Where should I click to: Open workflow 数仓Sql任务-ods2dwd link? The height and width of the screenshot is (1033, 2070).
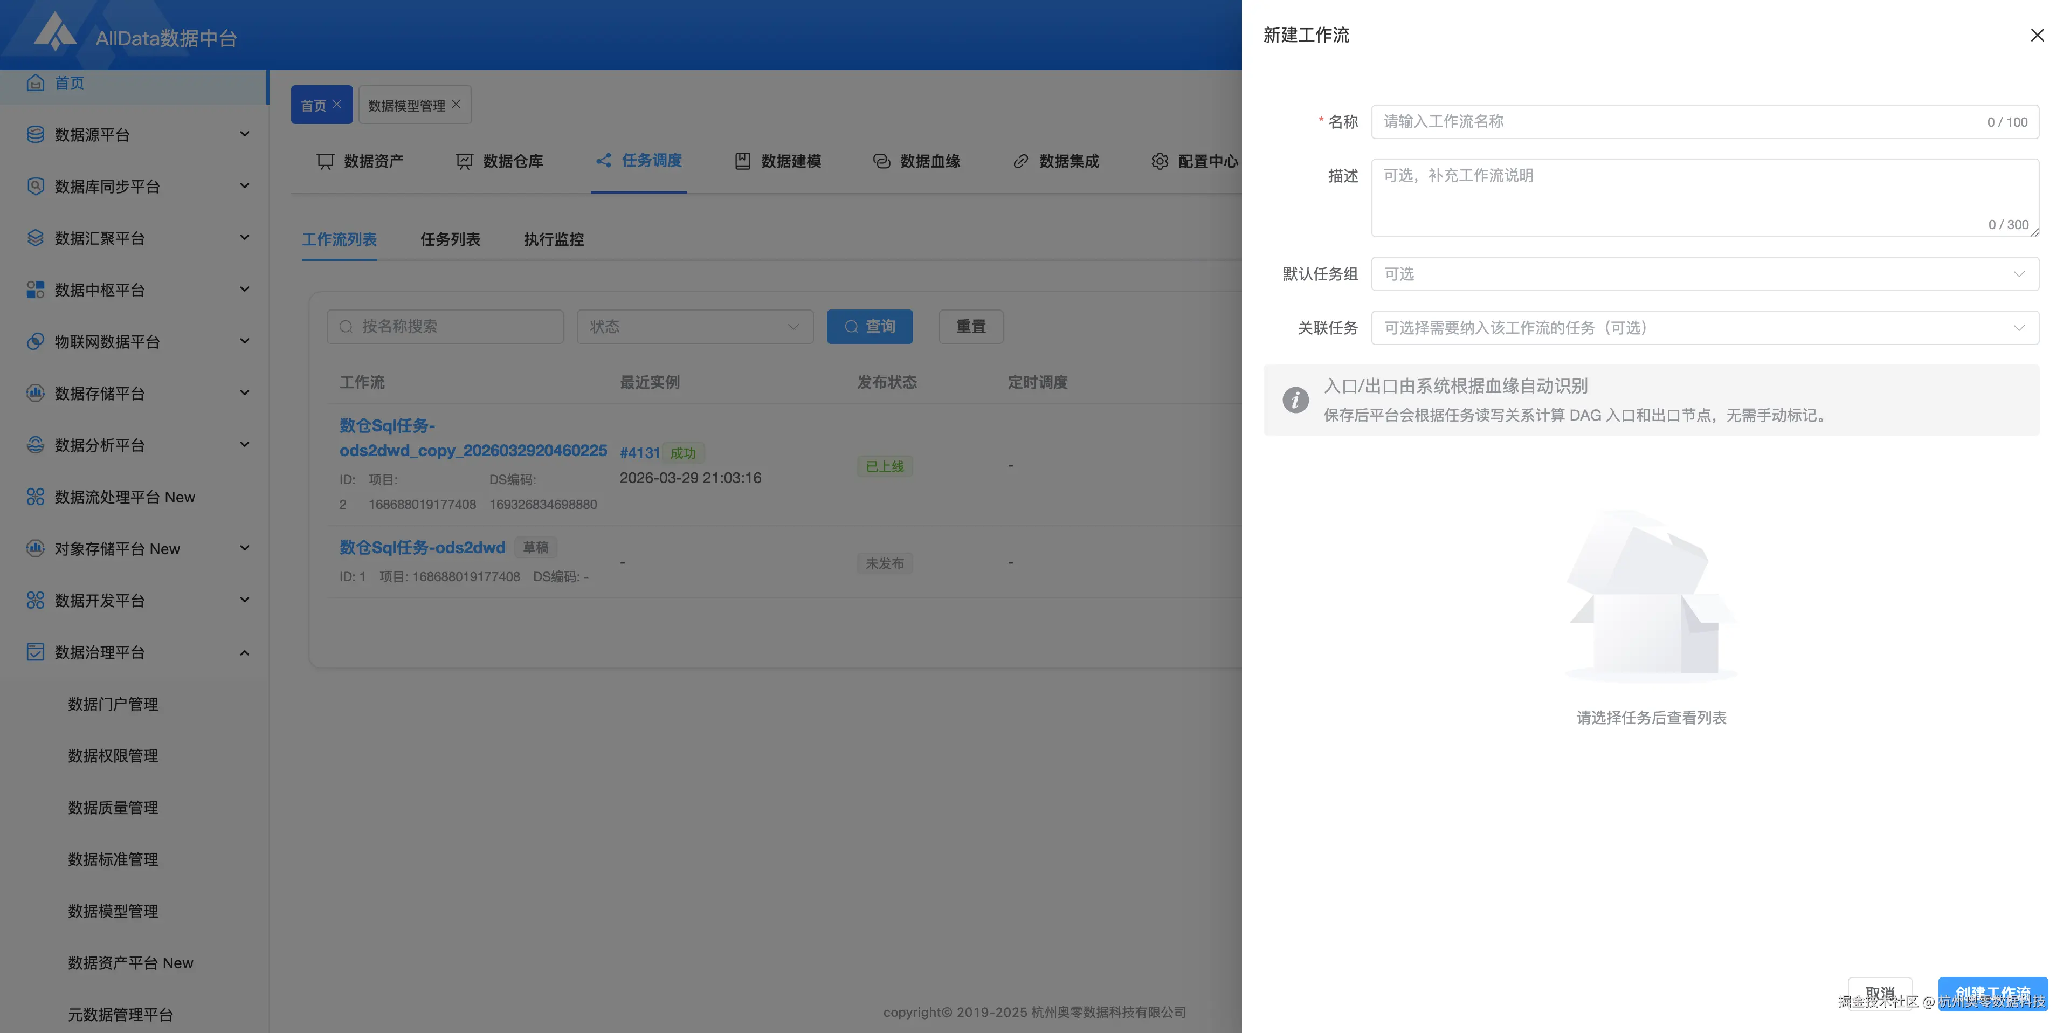422,547
